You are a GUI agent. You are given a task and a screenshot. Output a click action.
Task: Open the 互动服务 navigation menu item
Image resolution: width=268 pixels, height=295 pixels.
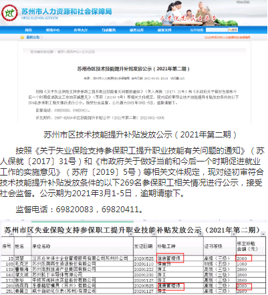(109, 30)
